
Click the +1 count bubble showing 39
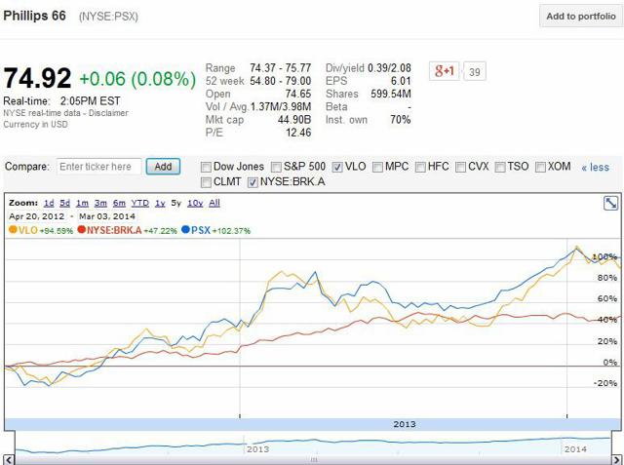coord(475,72)
